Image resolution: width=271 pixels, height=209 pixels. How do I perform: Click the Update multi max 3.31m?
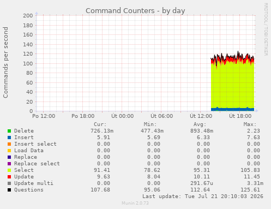pos(255,183)
